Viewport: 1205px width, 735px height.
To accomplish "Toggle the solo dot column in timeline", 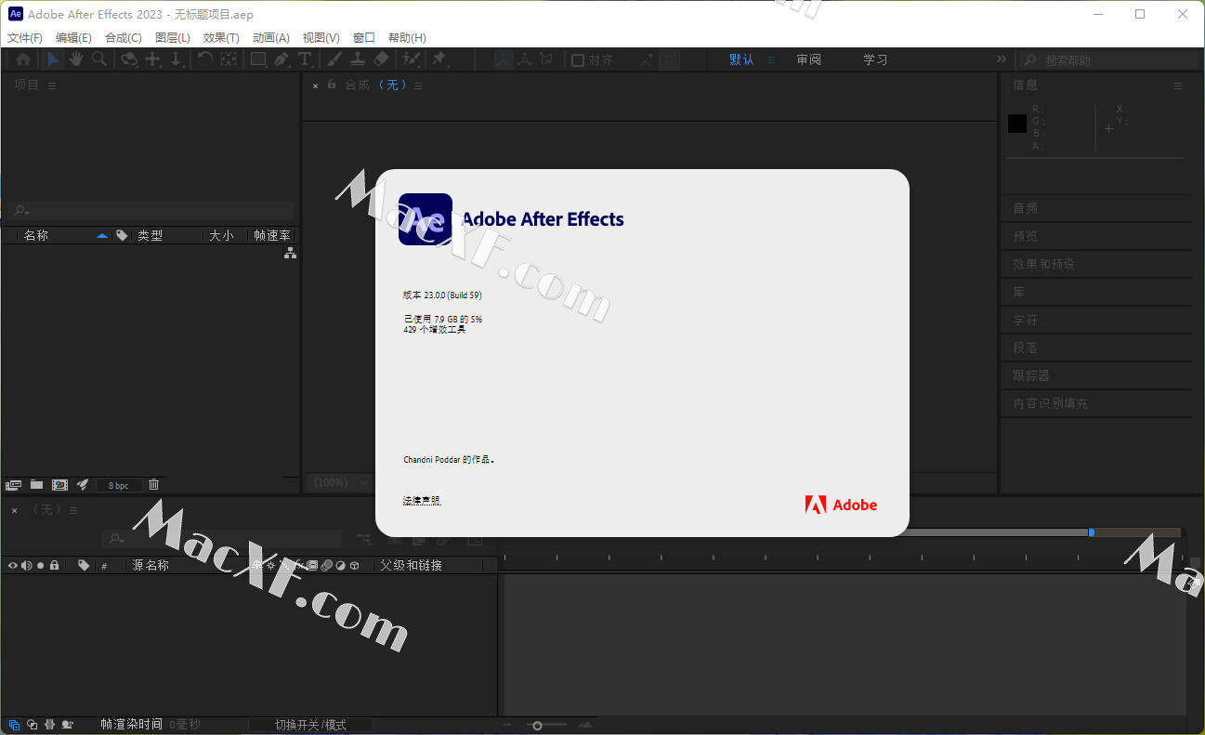I will click(x=40, y=565).
